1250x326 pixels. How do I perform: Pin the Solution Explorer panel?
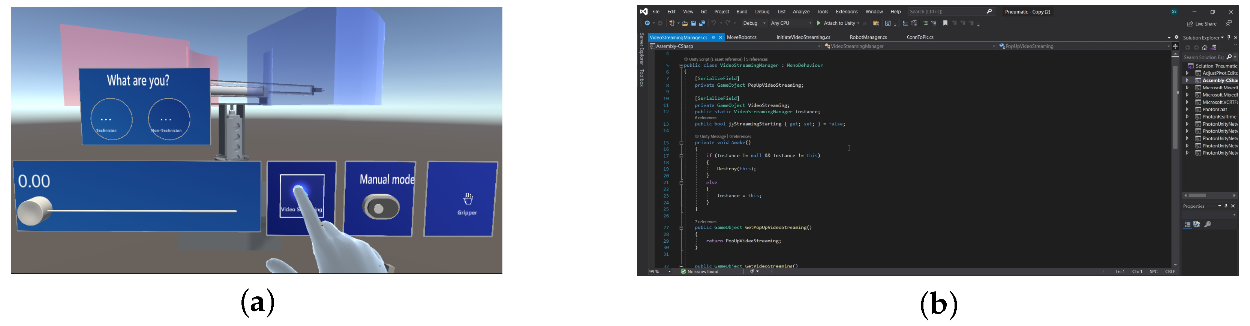(1229, 38)
